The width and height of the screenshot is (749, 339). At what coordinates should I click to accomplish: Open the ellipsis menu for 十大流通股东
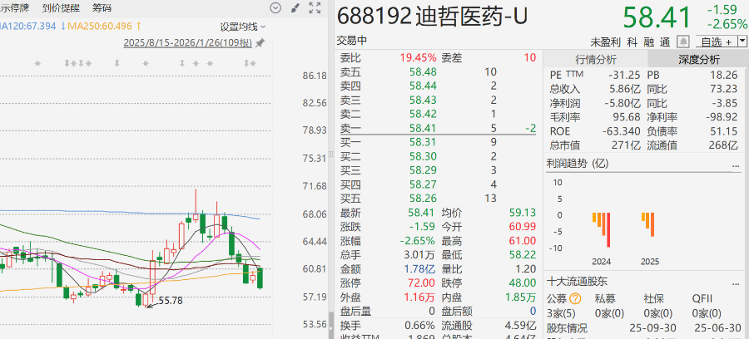(x=735, y=282)
